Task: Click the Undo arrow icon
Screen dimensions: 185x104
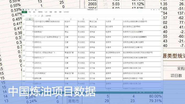Action: point(29,10)
